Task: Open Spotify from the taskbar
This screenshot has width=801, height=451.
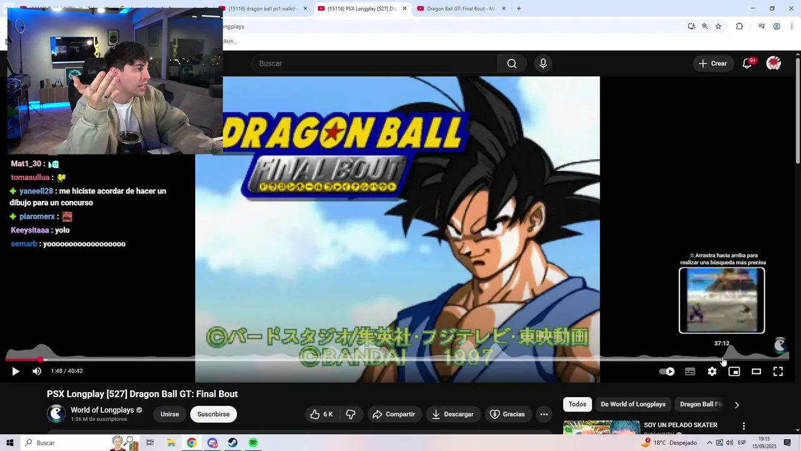Action: point(253,443)
